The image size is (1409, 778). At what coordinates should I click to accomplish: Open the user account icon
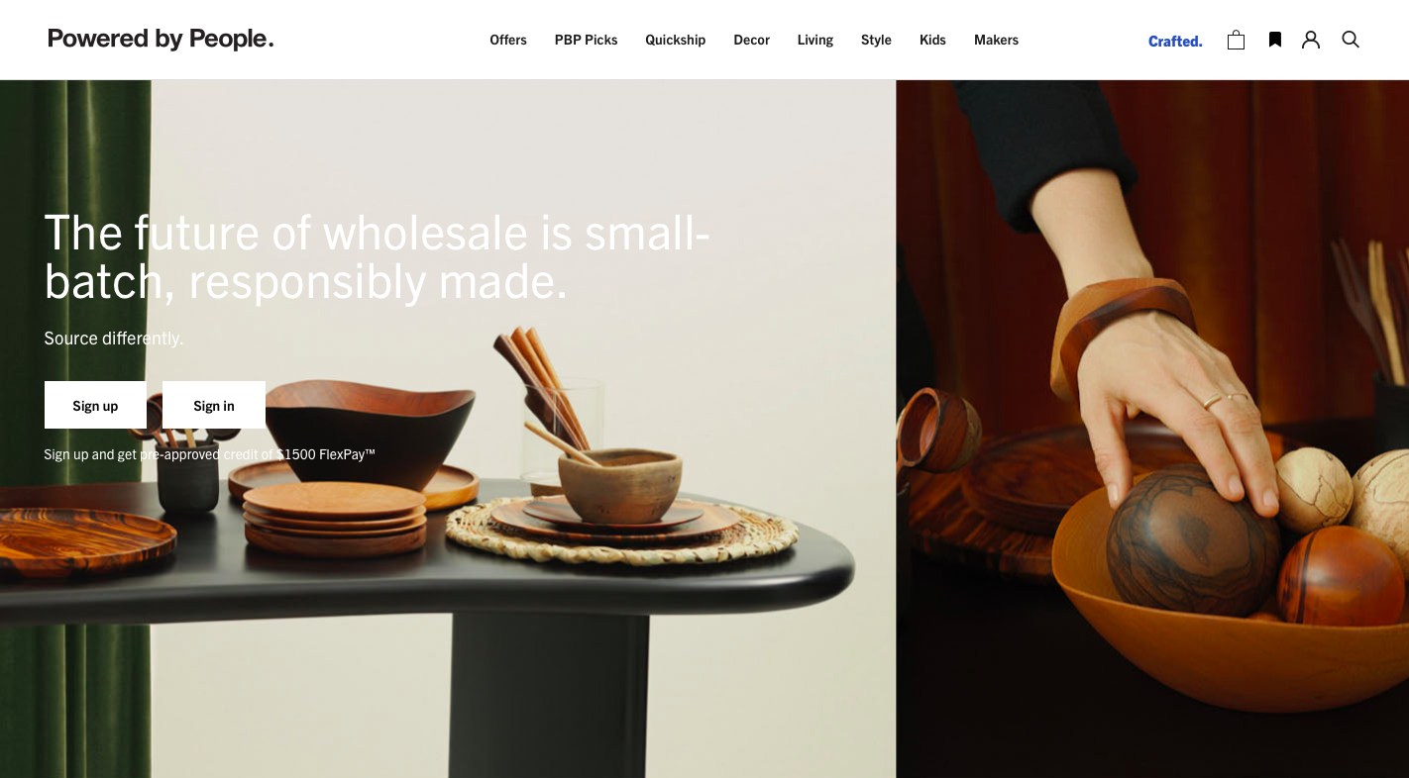[x=1311, y=40]
